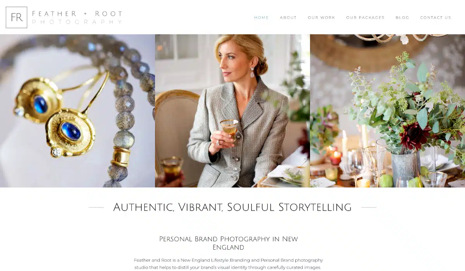Click the FR square logo icon
465x271 pixels.
pos(17,17)
